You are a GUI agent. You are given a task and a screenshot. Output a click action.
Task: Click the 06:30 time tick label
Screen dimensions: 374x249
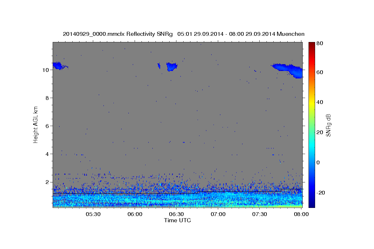176,214
